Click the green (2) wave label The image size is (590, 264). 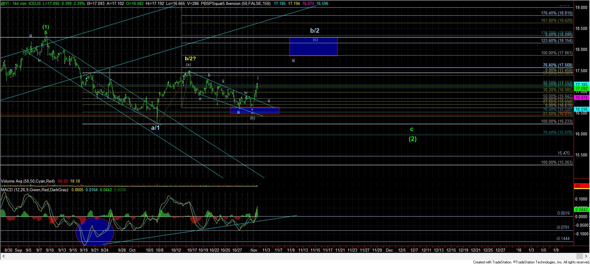tap(412, 139)
